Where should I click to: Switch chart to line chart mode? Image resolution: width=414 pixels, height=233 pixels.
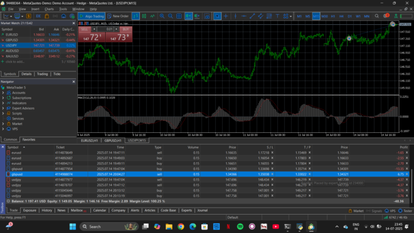[152, 16]
